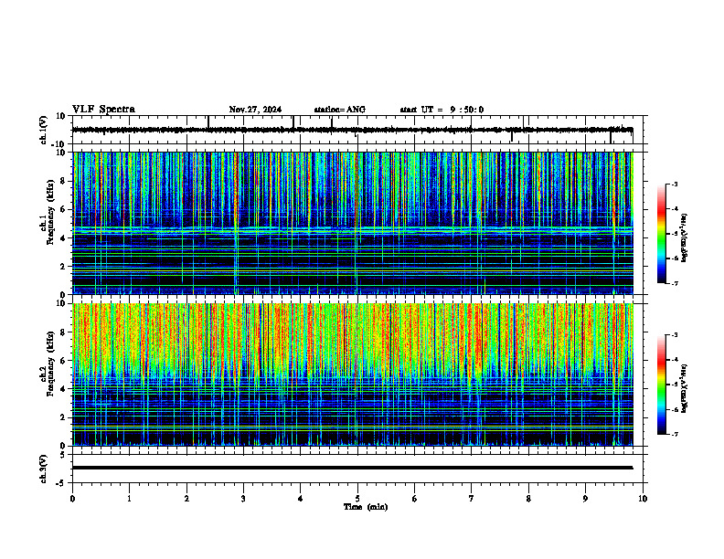Click the "ch.1(V)" waveform axis label
This screenshot has height=559, width=724.
(x=43, y=130)
